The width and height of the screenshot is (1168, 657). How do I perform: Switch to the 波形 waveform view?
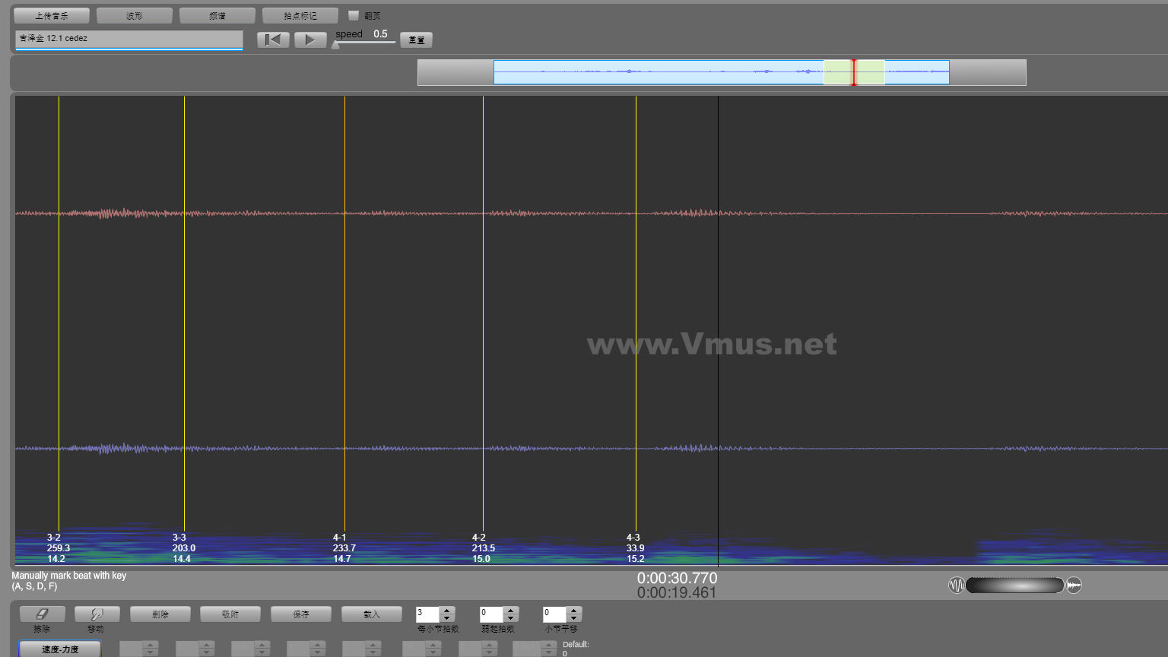(x=135, y=15)
